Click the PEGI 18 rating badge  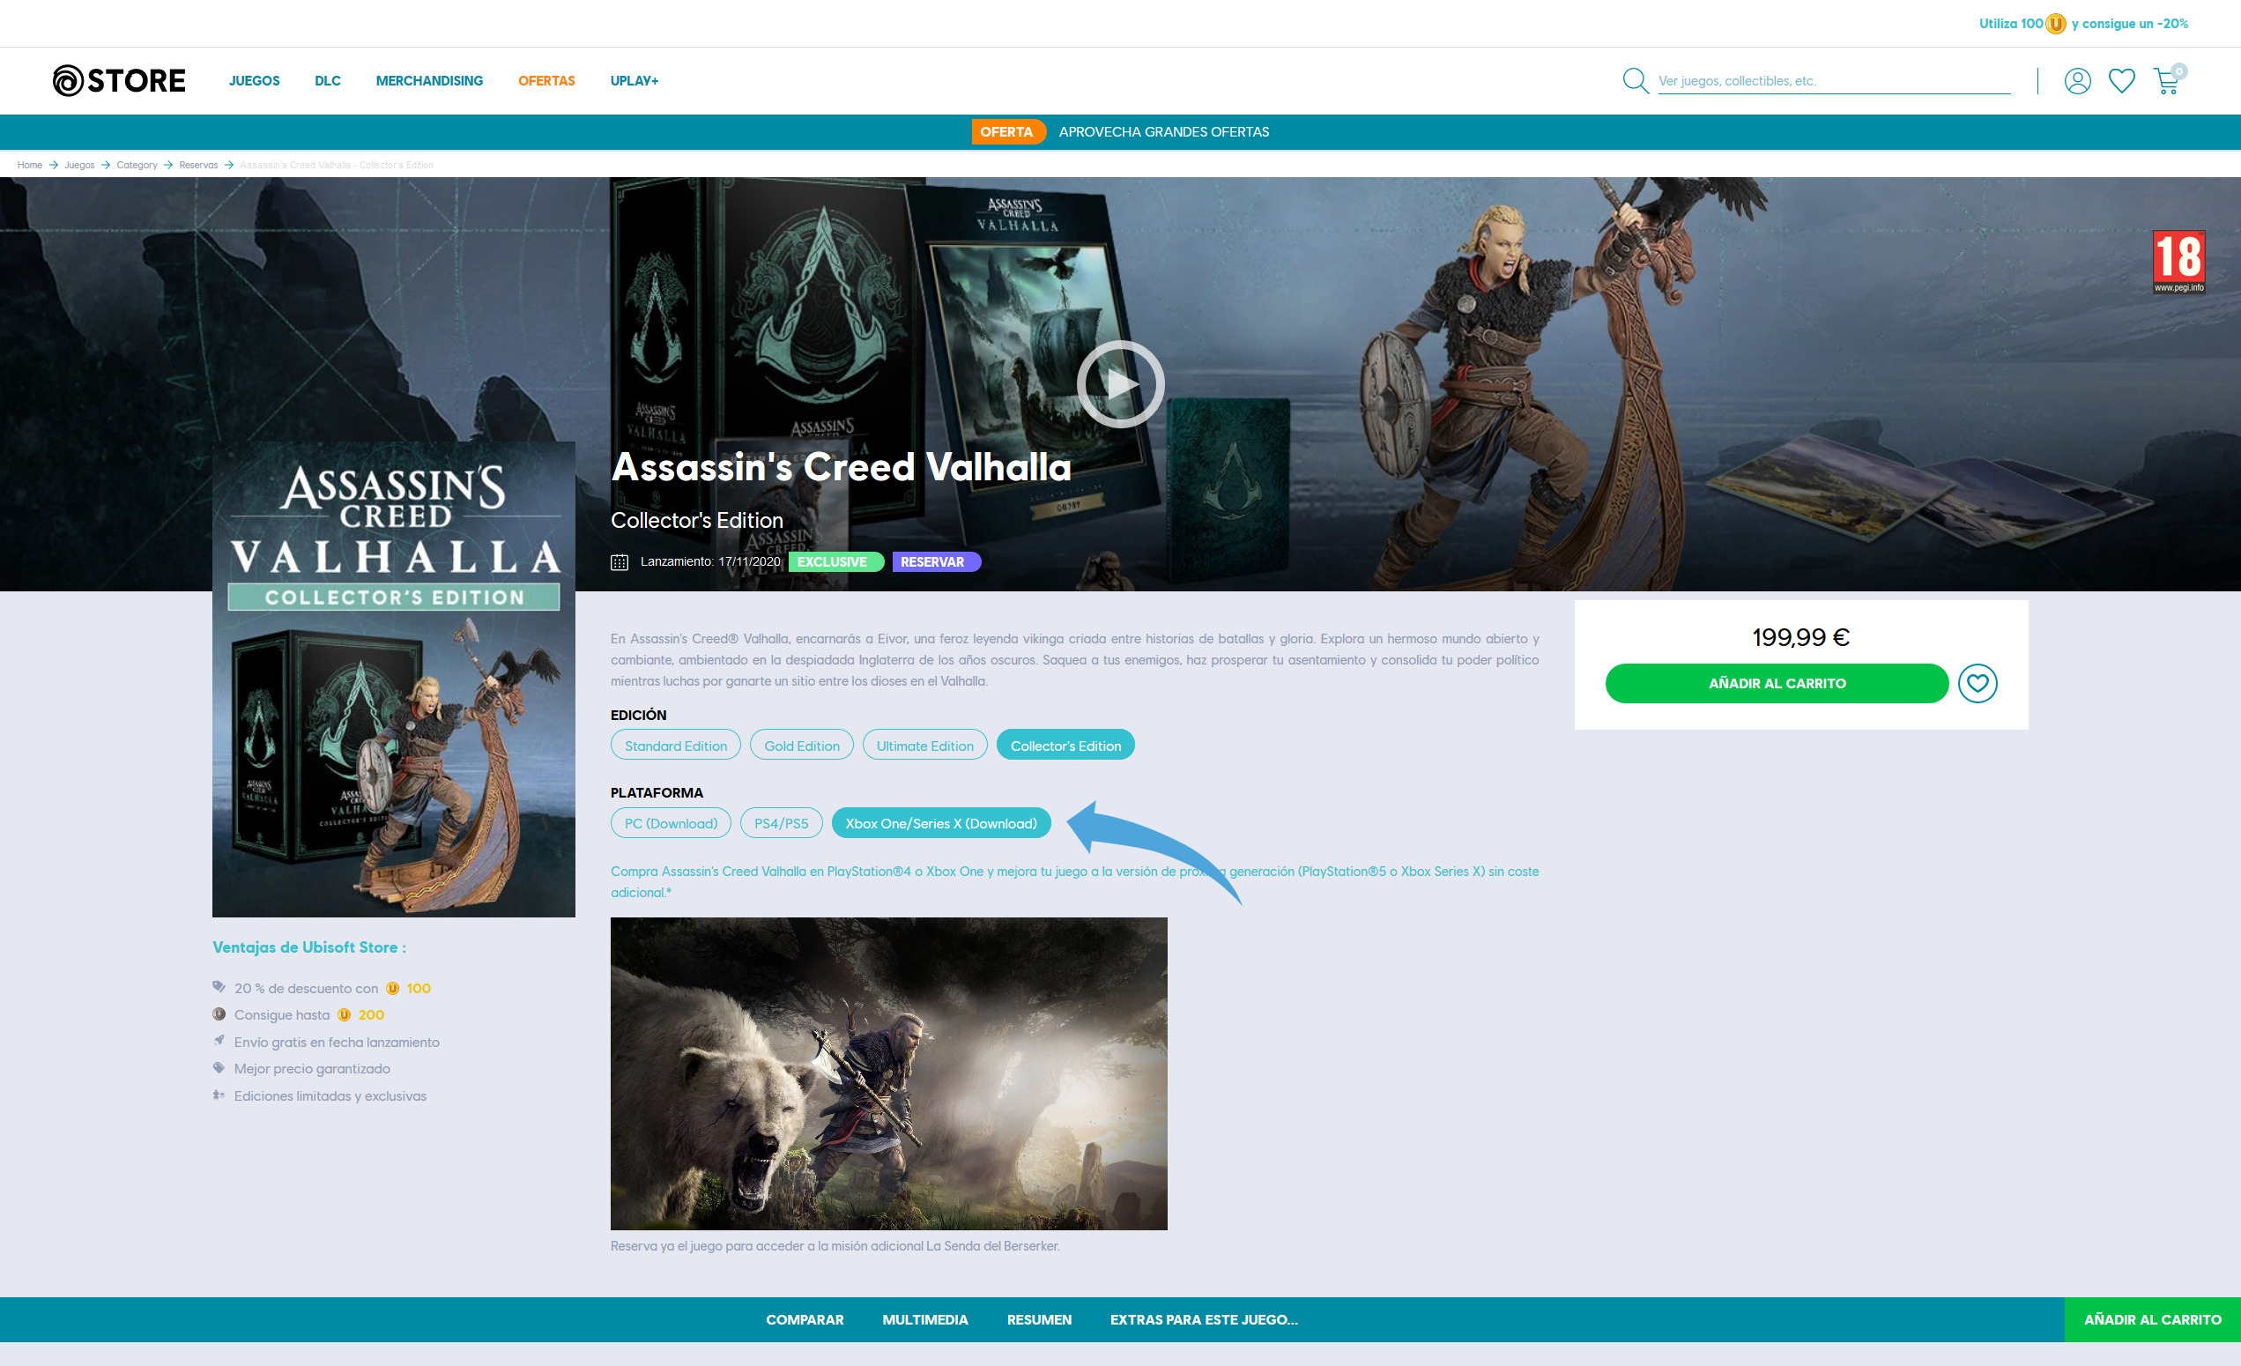click(x=2178, y=262)
